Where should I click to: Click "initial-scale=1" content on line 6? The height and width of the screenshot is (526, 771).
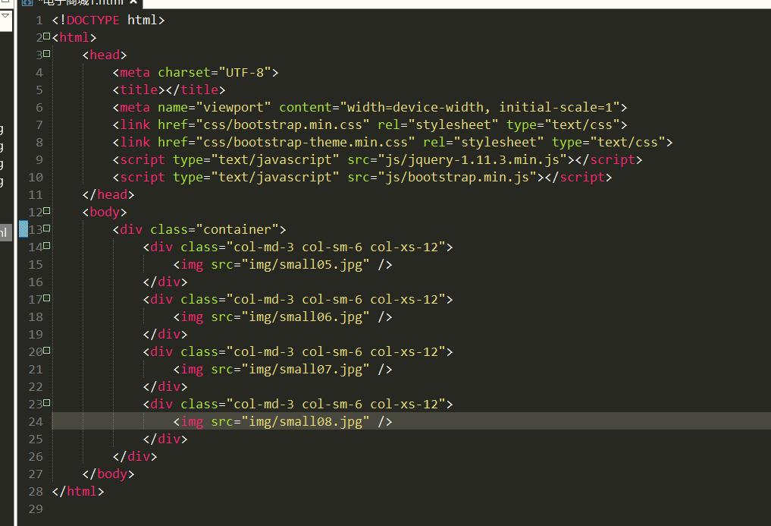(556, 107)
